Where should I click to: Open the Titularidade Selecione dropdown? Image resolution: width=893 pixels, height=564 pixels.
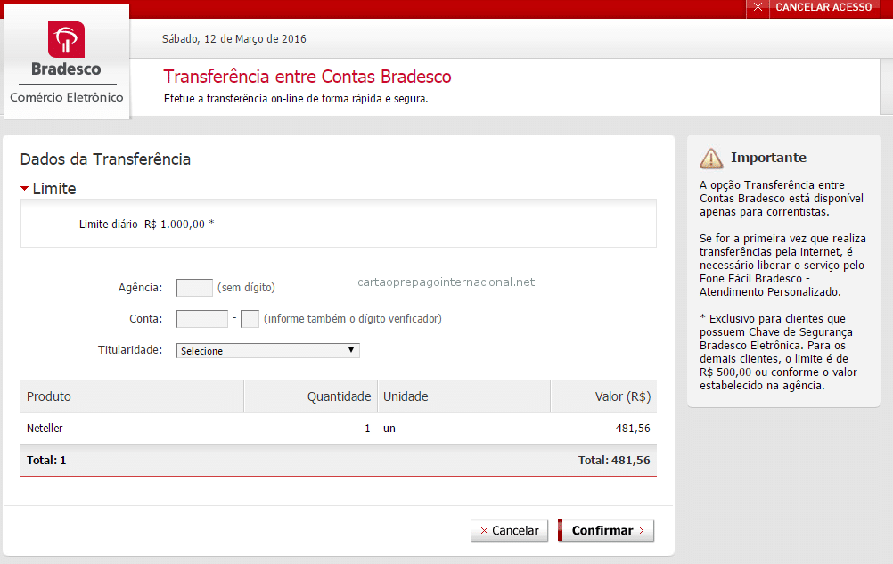(x=267, y=350)
